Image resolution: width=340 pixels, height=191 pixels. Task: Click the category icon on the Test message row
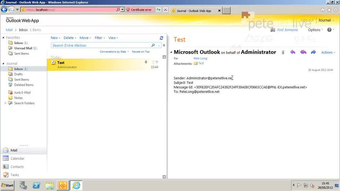153,62
